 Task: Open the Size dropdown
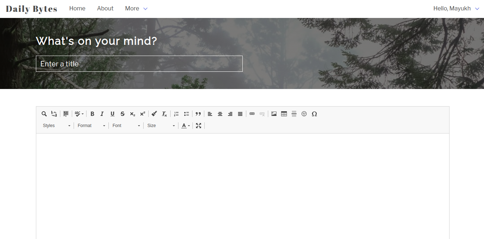[x=161, y=126]
